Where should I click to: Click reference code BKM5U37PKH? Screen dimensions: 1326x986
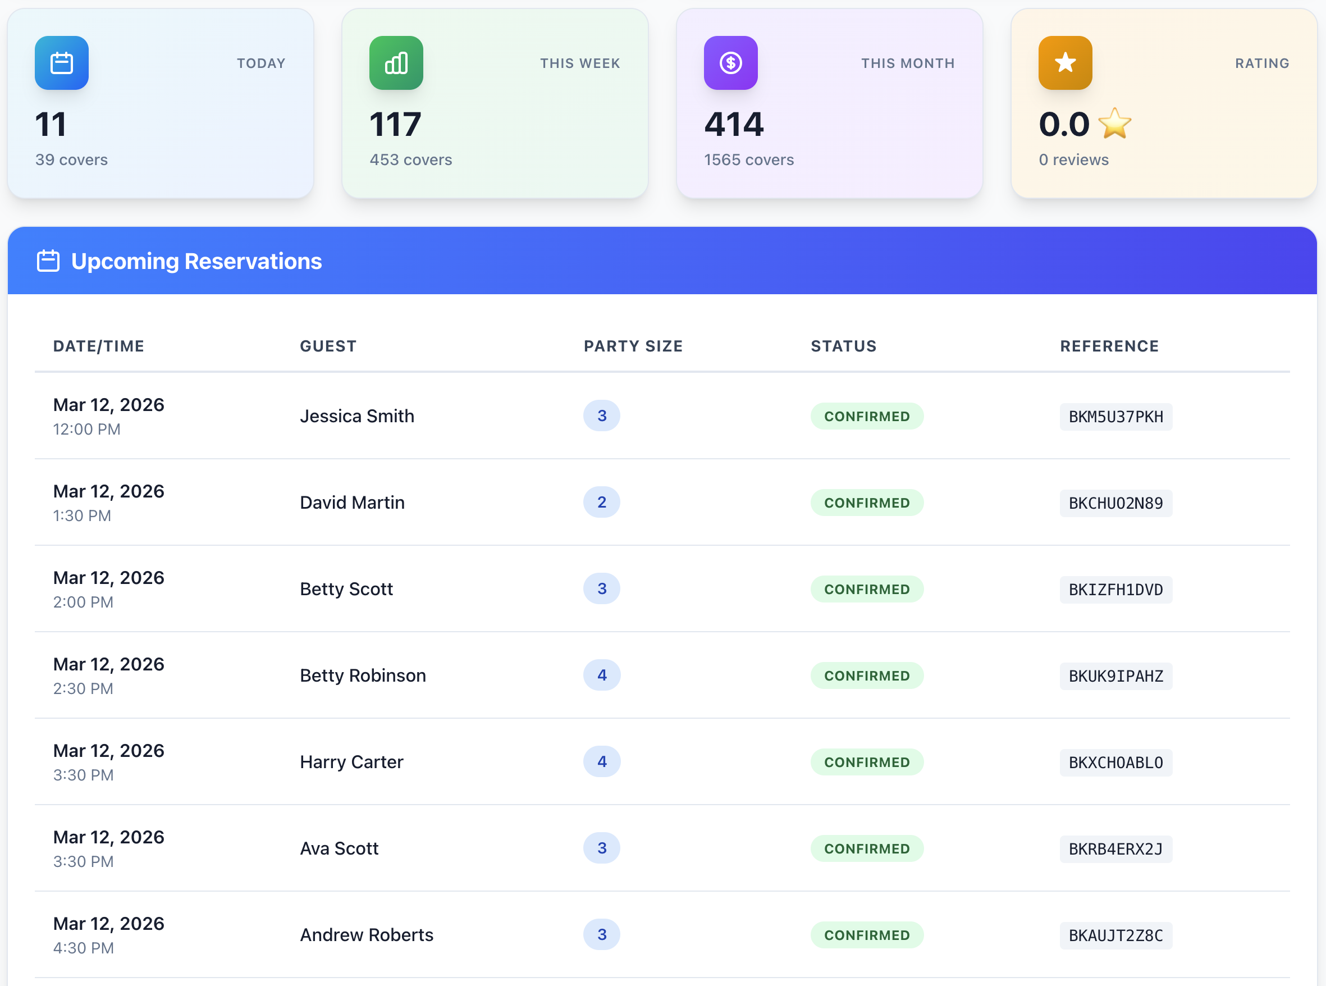click(1115, 416)
